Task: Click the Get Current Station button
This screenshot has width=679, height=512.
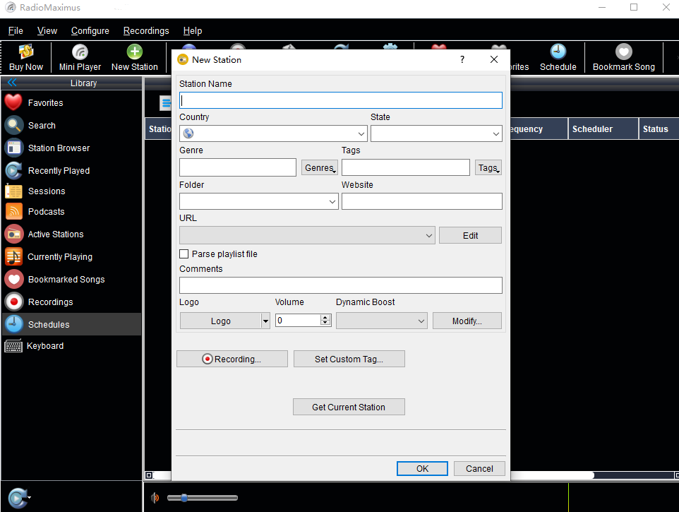Action: pos(349,407)
